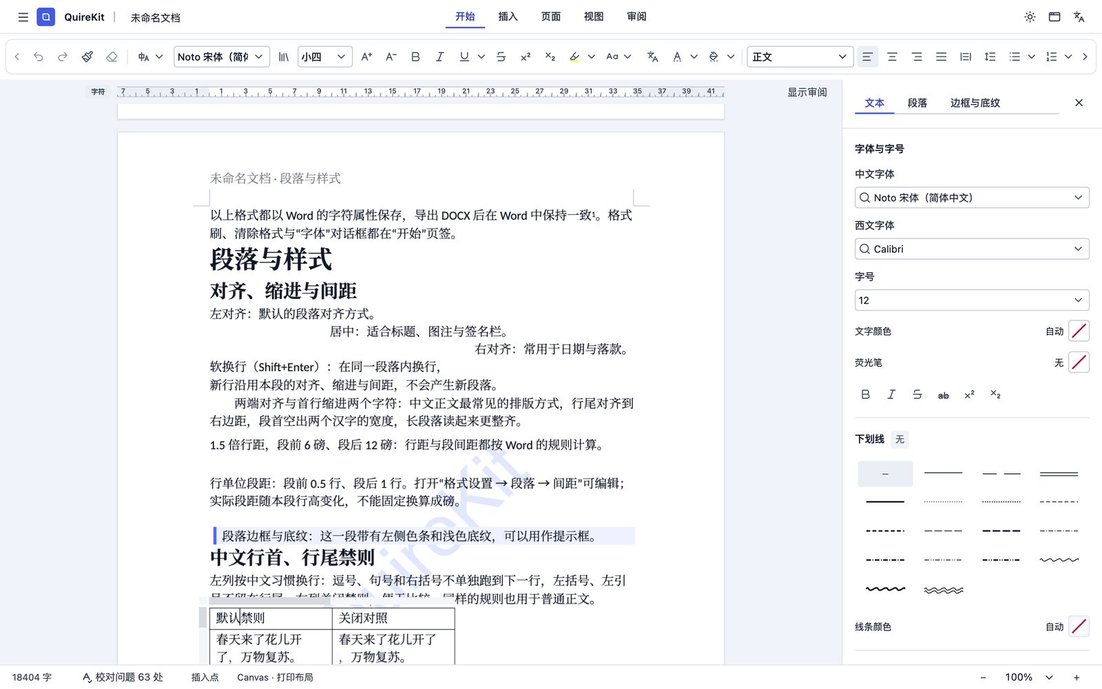1102x689 pixels.
Task: Switch to the 插入 ribbon tab
Action: point(508,17)
